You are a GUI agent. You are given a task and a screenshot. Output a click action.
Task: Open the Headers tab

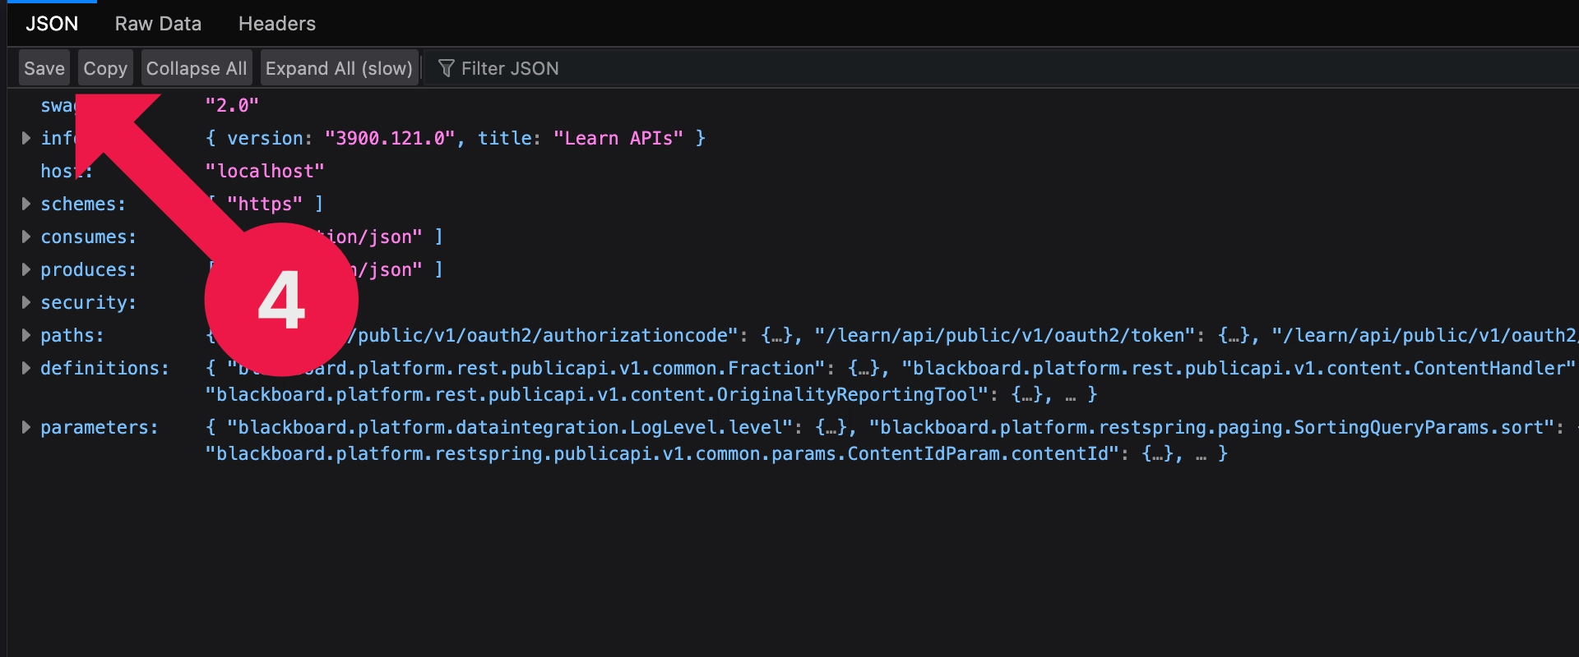click(x=276, y=24)
